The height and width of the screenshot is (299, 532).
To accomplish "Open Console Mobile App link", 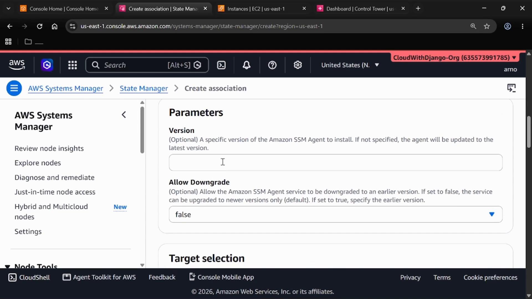I will (221, 277).
